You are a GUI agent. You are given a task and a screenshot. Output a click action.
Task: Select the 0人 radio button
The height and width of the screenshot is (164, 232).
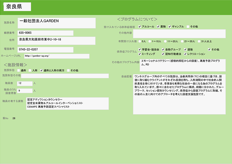(140, 41)
